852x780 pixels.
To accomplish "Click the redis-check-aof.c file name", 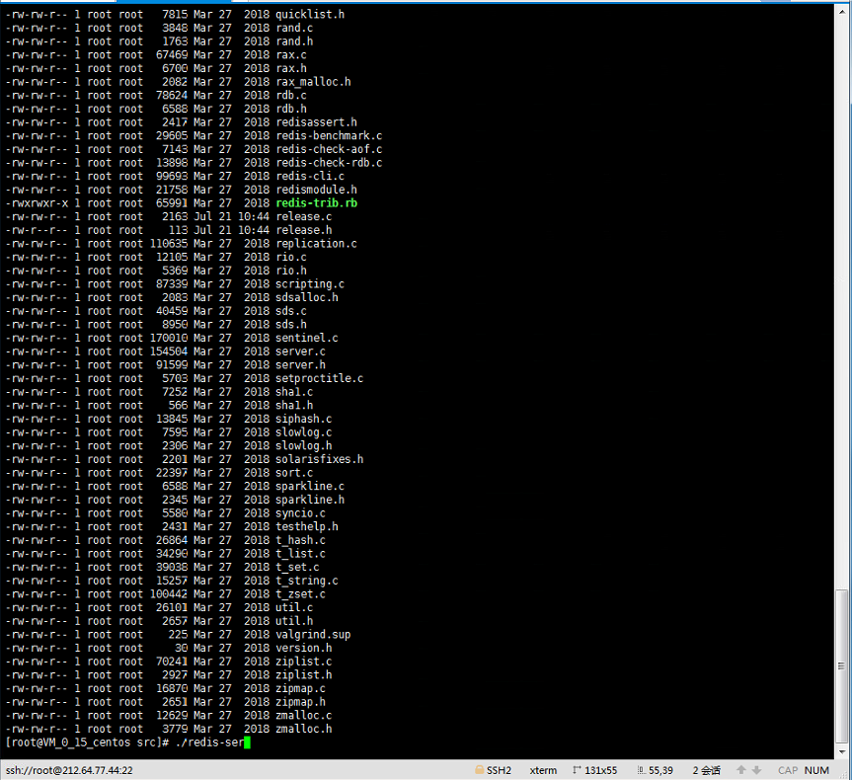I will click(x=329, y=149).
